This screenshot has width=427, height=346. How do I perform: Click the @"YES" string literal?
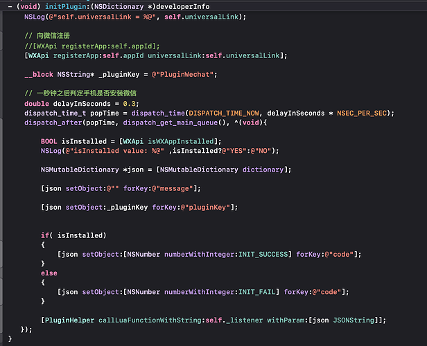(234, 151)
